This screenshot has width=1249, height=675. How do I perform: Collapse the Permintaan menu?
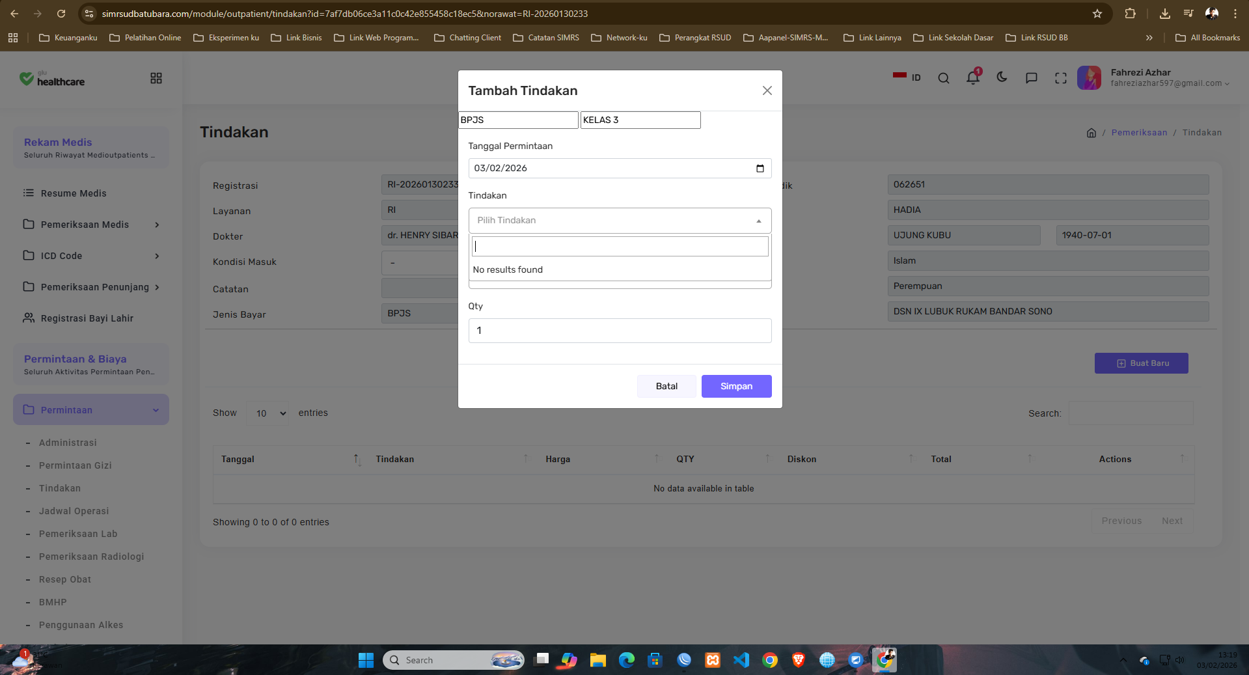pos(91,409)
